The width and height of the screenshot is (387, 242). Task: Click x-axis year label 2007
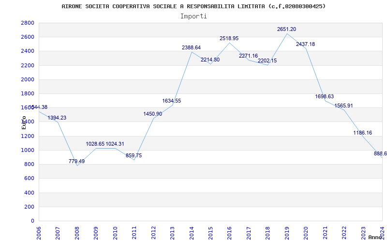click(58, 233)
